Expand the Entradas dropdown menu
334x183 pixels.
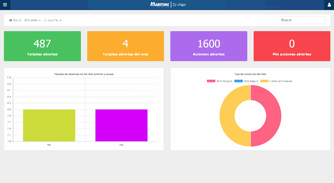pos(32,20)
